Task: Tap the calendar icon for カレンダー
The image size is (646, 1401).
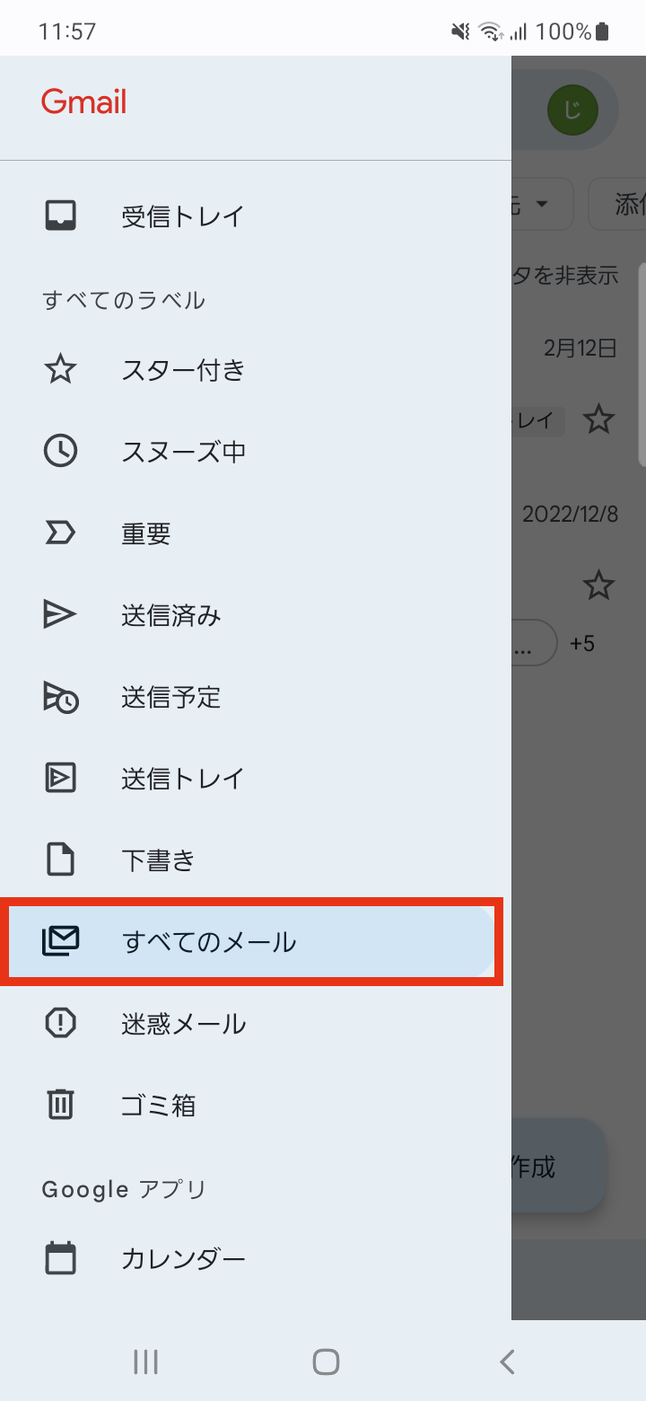Action: (60, 1258)
